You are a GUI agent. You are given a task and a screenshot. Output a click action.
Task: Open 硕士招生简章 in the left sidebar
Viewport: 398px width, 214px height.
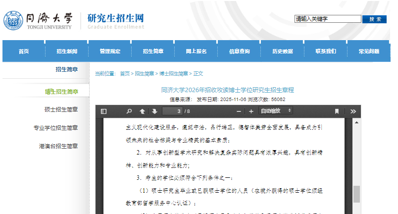pyautogui.click(x=61, y=109)
